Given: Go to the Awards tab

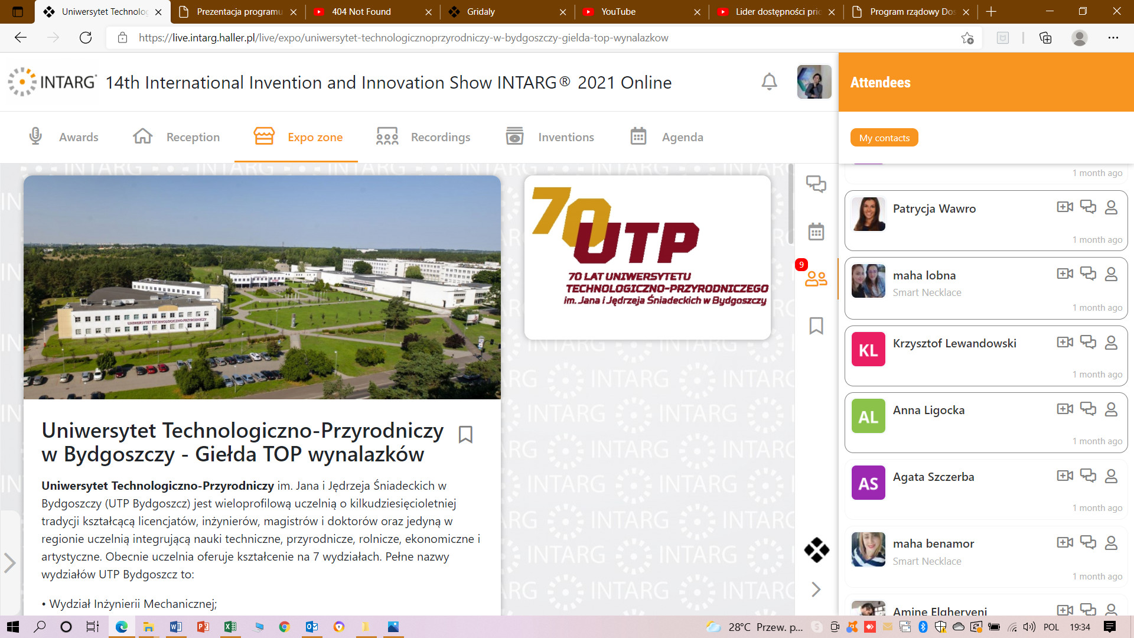Looking at the screenshot, I should coord(64,137).
